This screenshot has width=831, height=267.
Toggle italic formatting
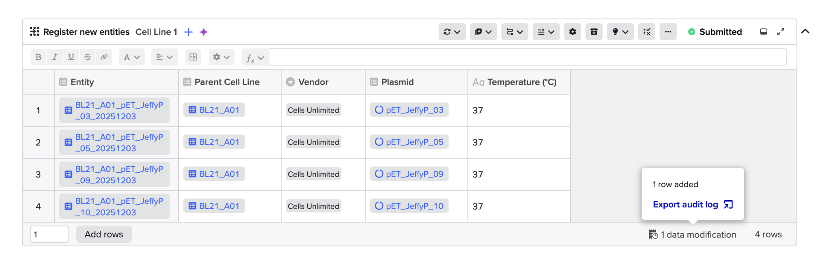coord(55,57)
